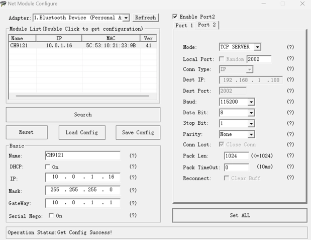This screenshot has width=311, height=240.
Task: Click the Load Config button
Action: [82, 132]
